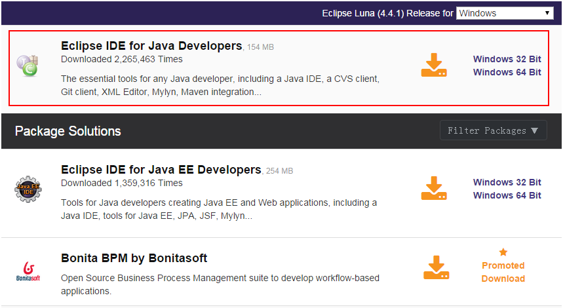Viewport: 563px width, 308px height.
Task: Open the Windows platform dropdown
Action: tap(505, 13)
